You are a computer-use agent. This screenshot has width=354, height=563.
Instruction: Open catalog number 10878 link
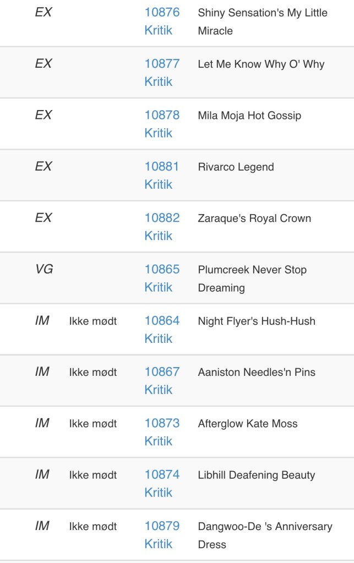point(162,115)
